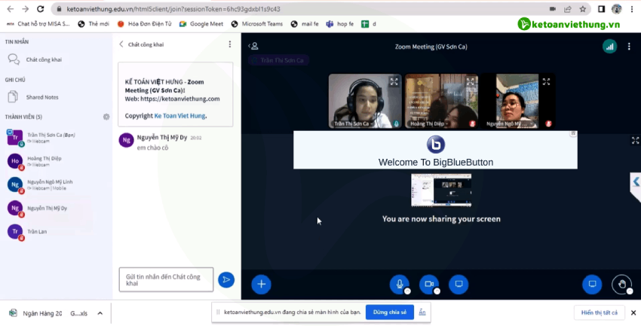Open the member list settings gear
641x326 pixels.
pyautogui.click(x=106, y=117)
